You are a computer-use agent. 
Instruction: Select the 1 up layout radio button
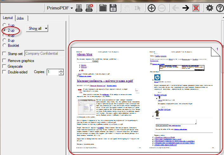(4, 25)
